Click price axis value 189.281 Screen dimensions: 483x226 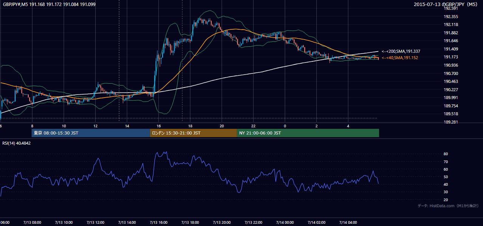click(x=451, y=122)
